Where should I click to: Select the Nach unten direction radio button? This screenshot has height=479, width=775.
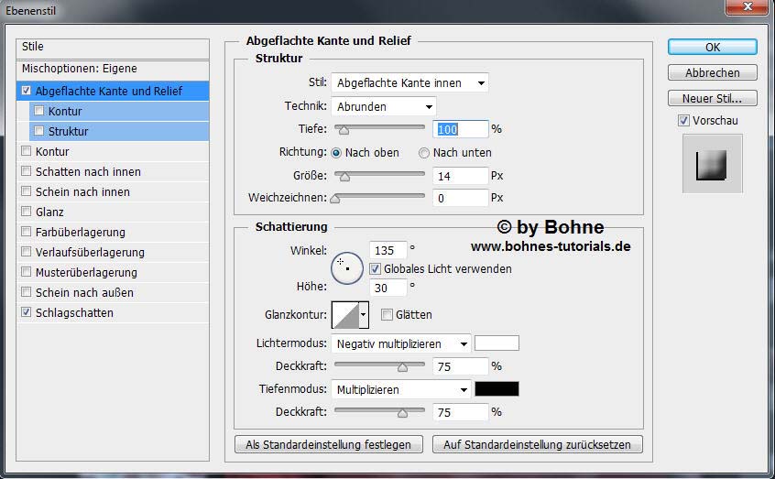click(424, 153)
